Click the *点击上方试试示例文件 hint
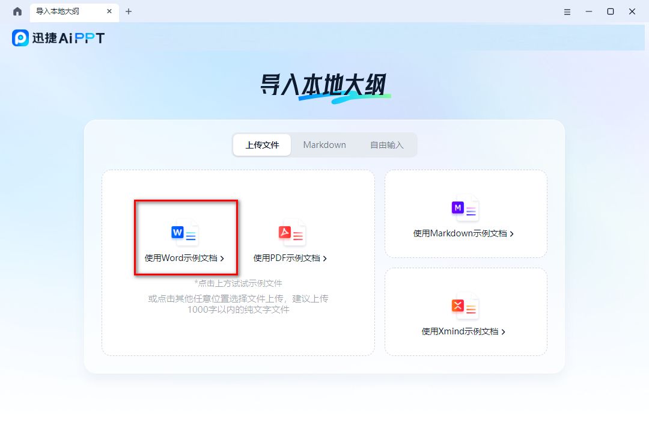The width and height of the screenshot is (649, 433). (238, 283)
